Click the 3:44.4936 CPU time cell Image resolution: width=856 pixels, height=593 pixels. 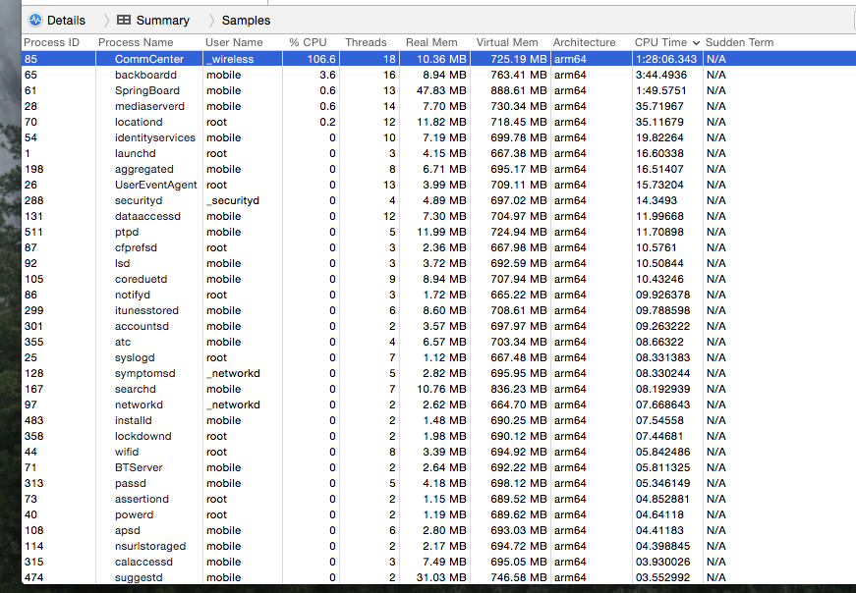tap(661, 75)
